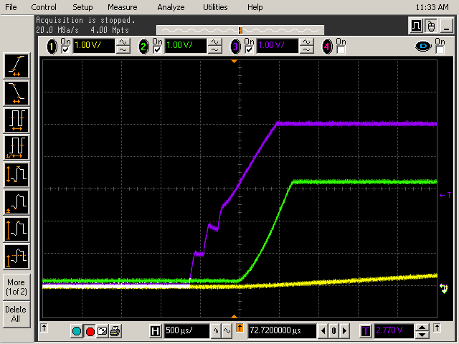Select the maximum voltage measurement icon
The image size is (459, 344).
tap(16, 229)
